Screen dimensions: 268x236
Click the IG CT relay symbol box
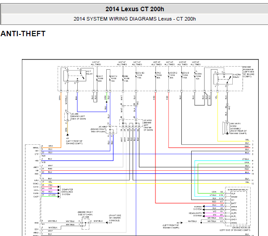point(75,76)
